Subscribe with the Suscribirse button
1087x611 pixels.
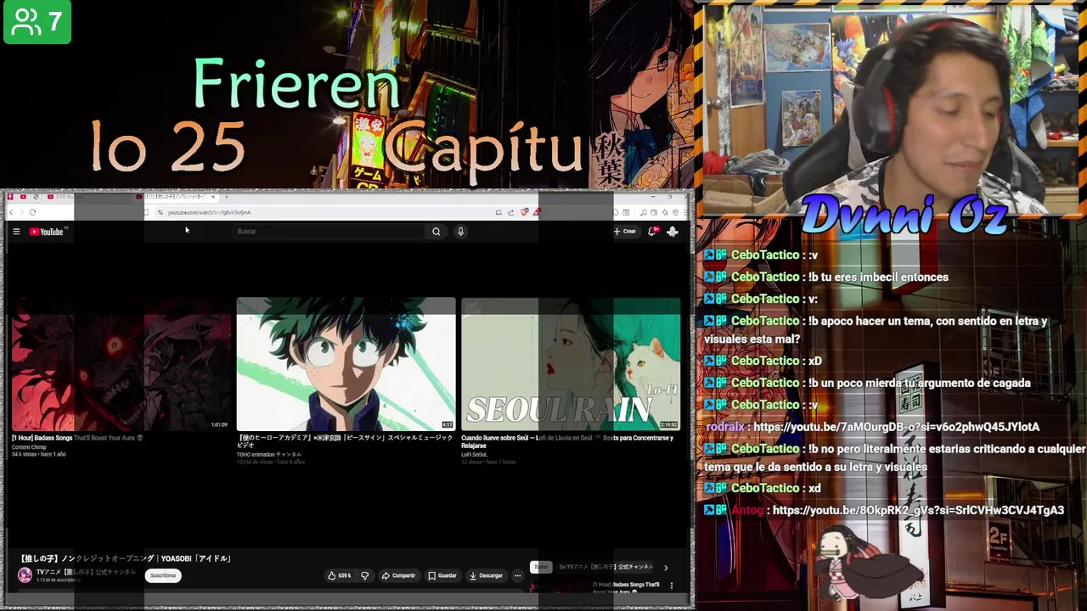[x=162, y=575]
